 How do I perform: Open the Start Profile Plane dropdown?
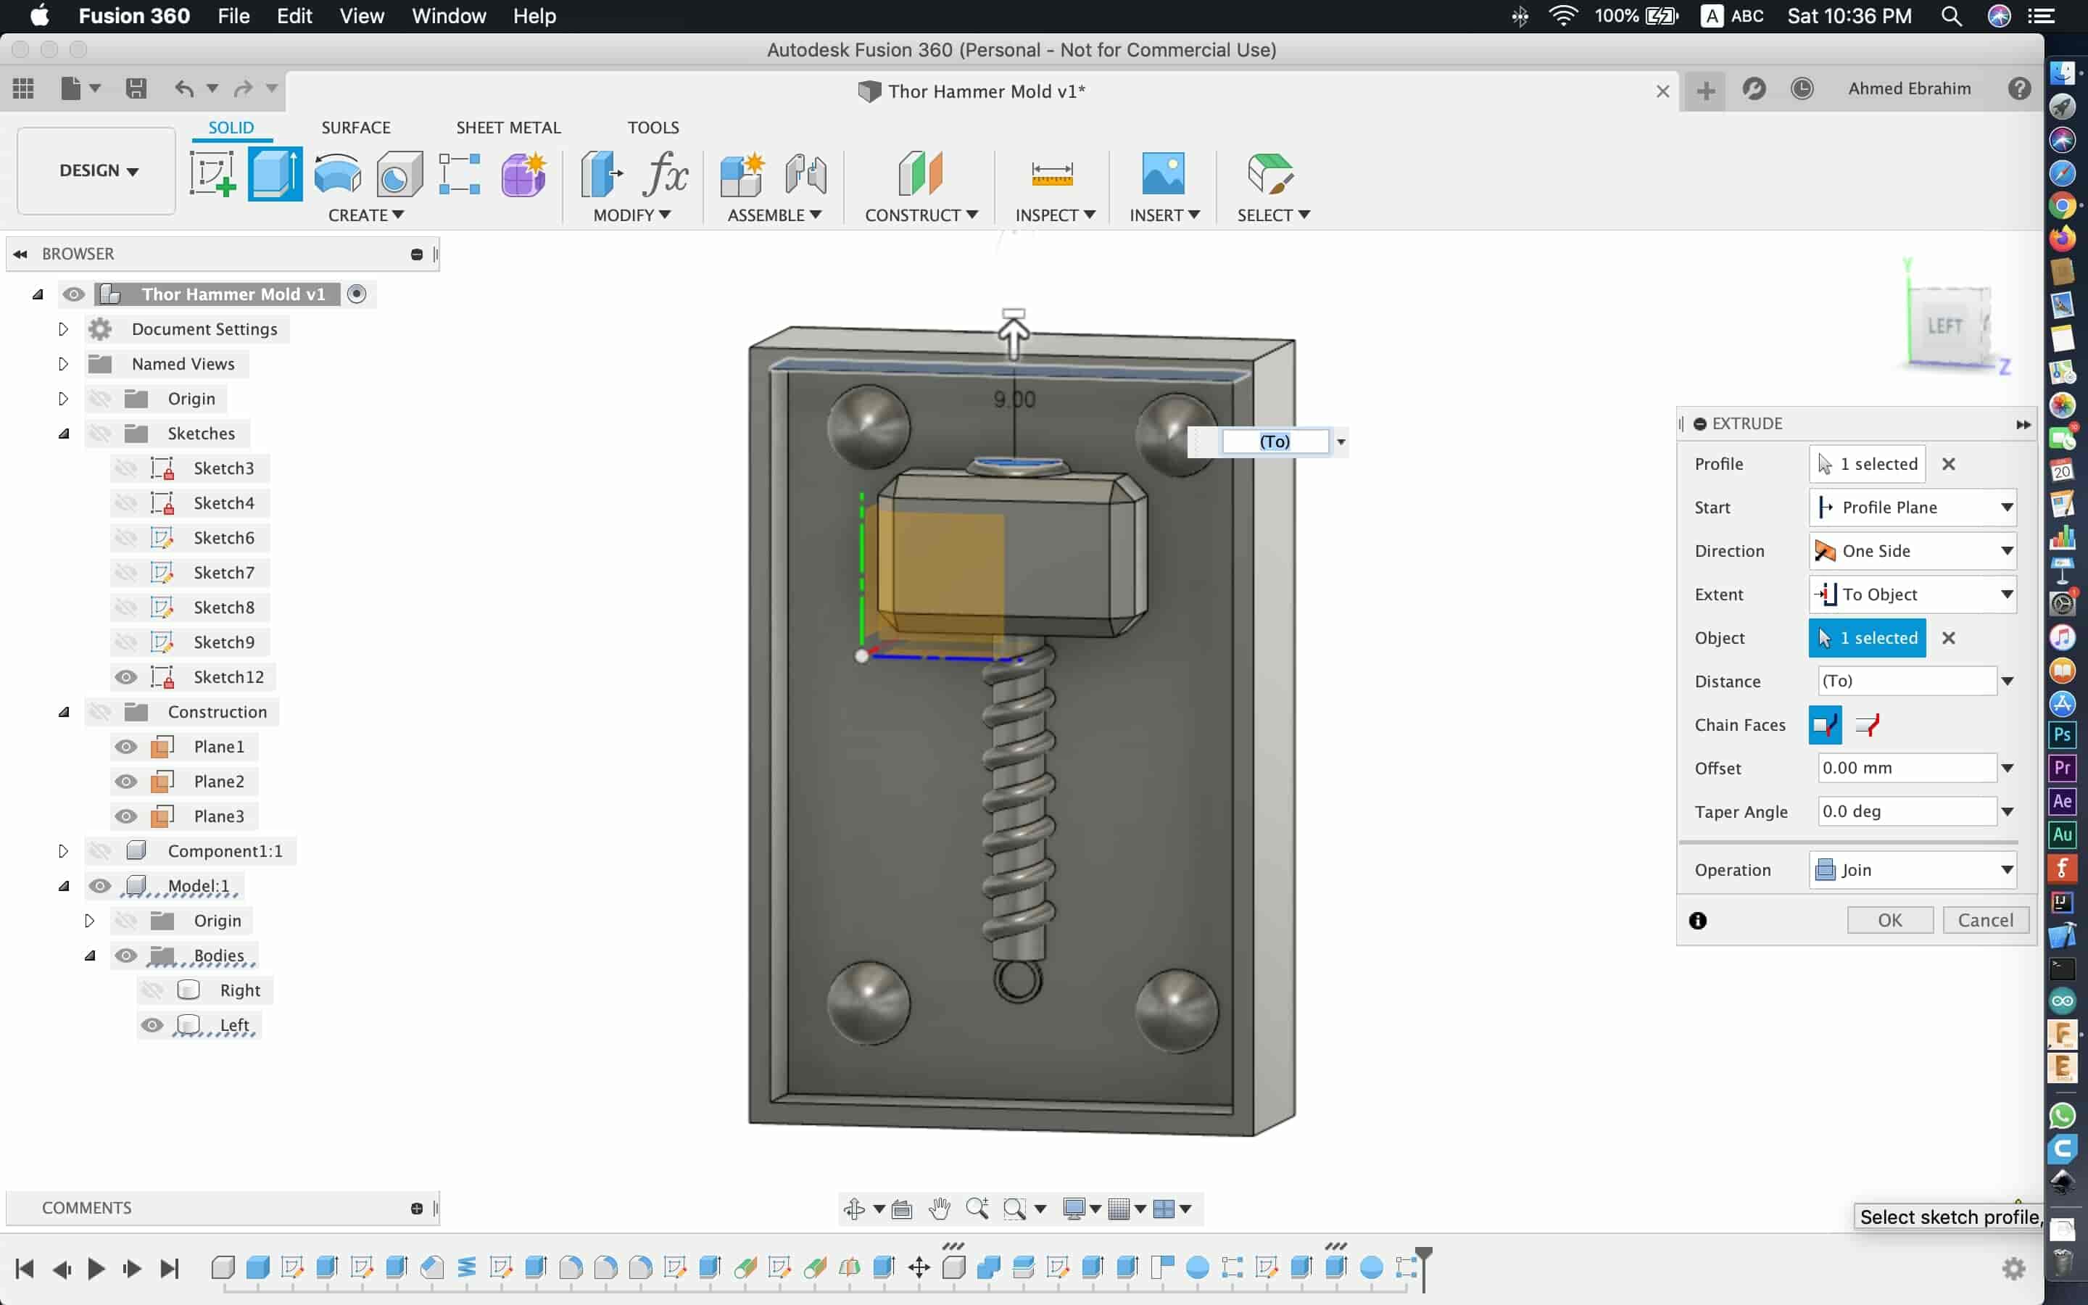pyautogui.click(x=1912, y=507)
